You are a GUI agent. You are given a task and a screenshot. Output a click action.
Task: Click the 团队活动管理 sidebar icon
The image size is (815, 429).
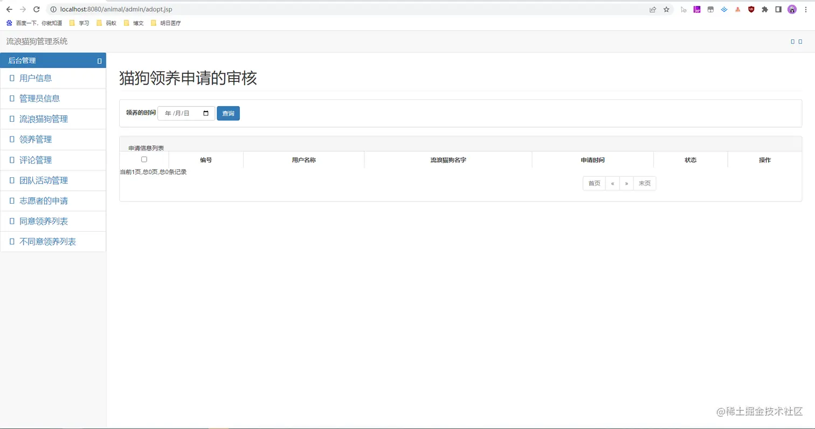tap(12, 180)
